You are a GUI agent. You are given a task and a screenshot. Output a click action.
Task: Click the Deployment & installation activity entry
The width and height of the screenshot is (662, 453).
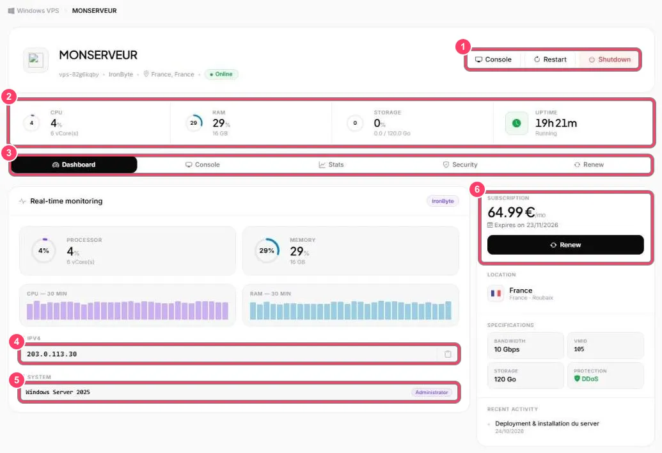(x=547, y=424)
